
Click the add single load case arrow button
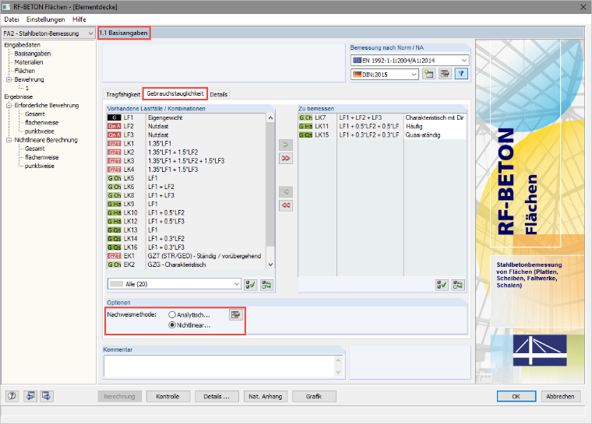tap(286, 145)
